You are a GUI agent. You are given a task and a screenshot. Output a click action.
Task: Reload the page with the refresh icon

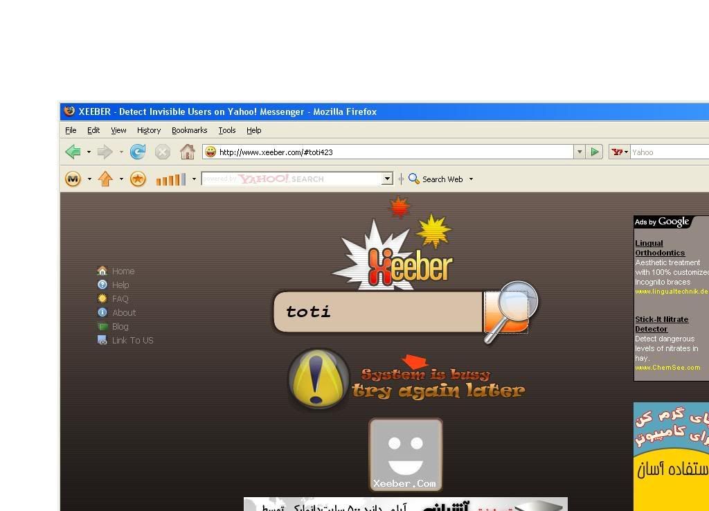(138, 152)
